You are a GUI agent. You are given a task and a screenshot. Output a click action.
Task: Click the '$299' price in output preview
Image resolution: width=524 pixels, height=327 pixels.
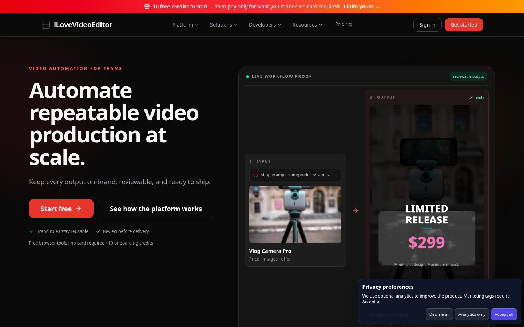point(426,242)
